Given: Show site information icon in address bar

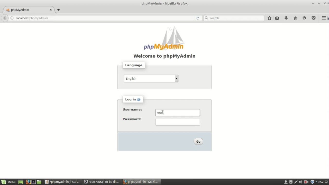Looking at the screenshot, I should pos(12,18).
